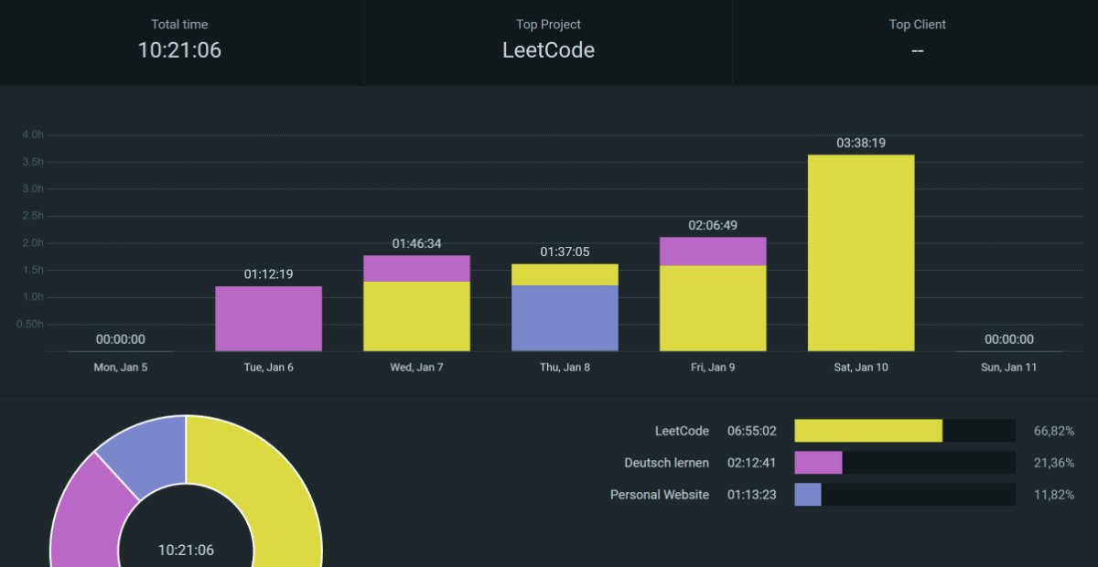
Task: Click the 03:38:19 label above Saturday bar
Action: [861, 143]
